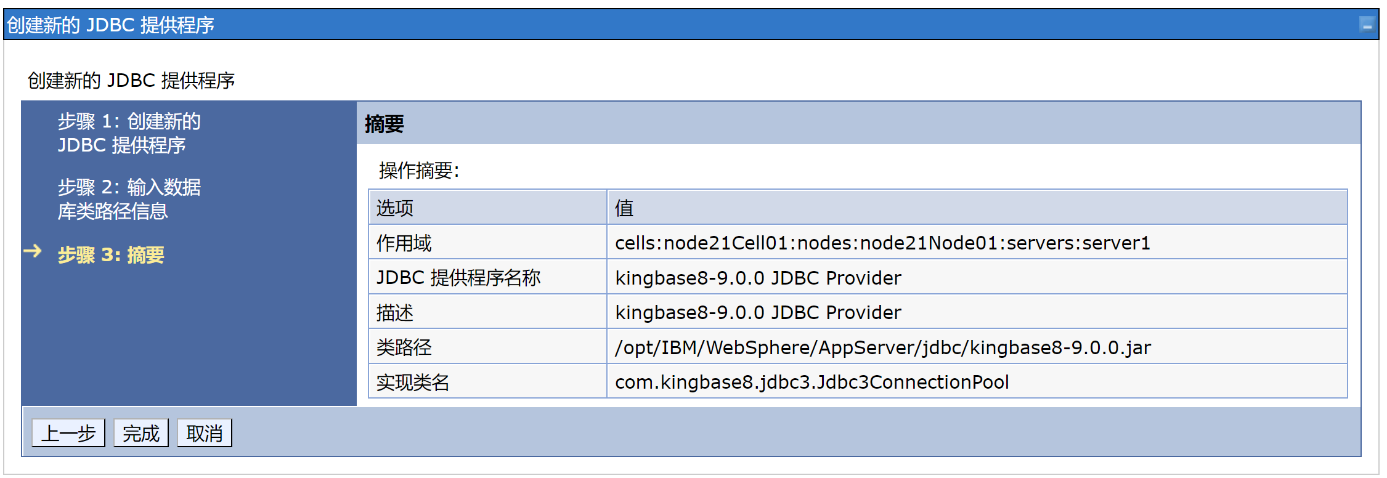Image resolution: width=1387 pixels, height=478 pixels.
Task: Select the highlighted 步骤 3: 摘要 step
Action: (111, 255)
